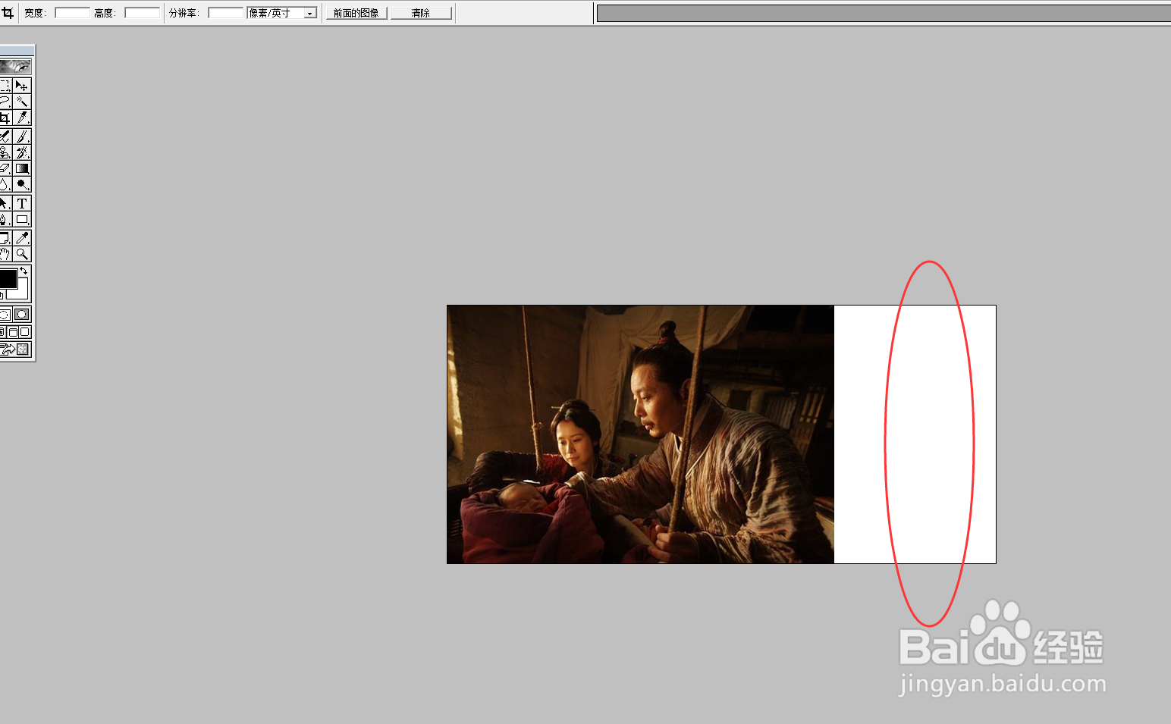This screenshot has width=1171, height=724.
Task: Select the Pen tool
Action: click(x=5, y=219)
